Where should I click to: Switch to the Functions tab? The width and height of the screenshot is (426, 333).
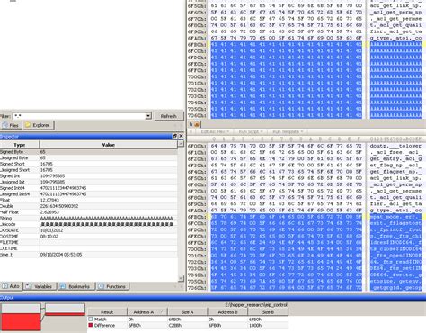[x=112, y=286]
